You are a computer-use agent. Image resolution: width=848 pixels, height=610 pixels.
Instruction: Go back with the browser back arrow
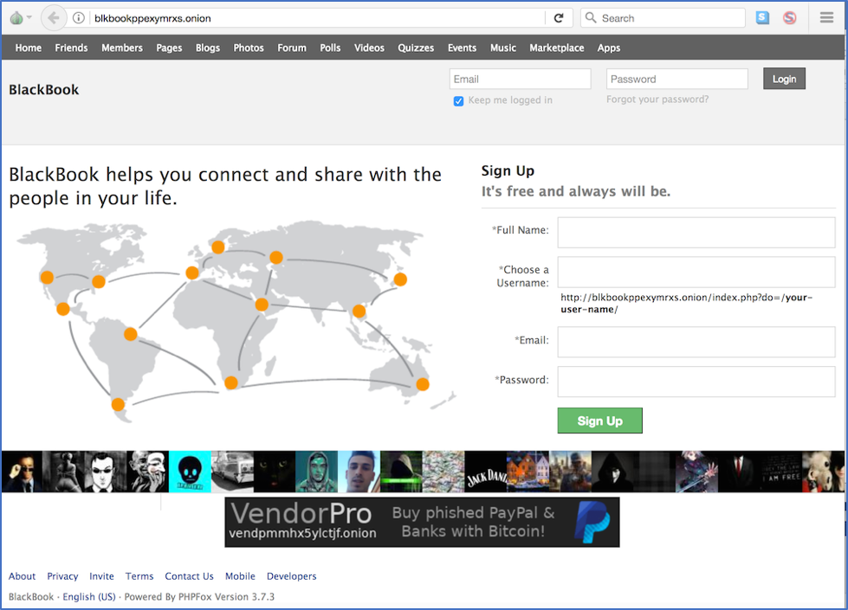point(53,18)
